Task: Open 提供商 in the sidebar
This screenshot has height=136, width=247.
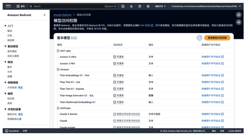Action: pos(11,40)
